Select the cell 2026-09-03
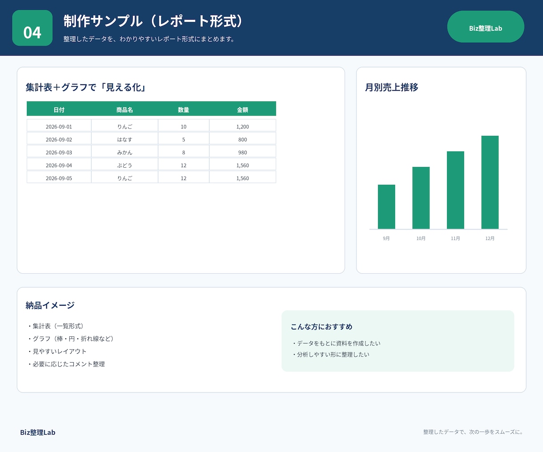The image size is (543, 452). tap(59, 152)
